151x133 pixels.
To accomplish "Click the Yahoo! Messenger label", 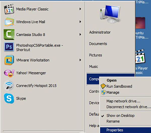I will pyautogui.click(x=31, y=73).
